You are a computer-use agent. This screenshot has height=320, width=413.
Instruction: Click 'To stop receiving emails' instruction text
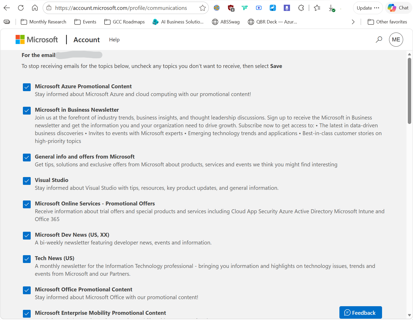pos(152,66)
